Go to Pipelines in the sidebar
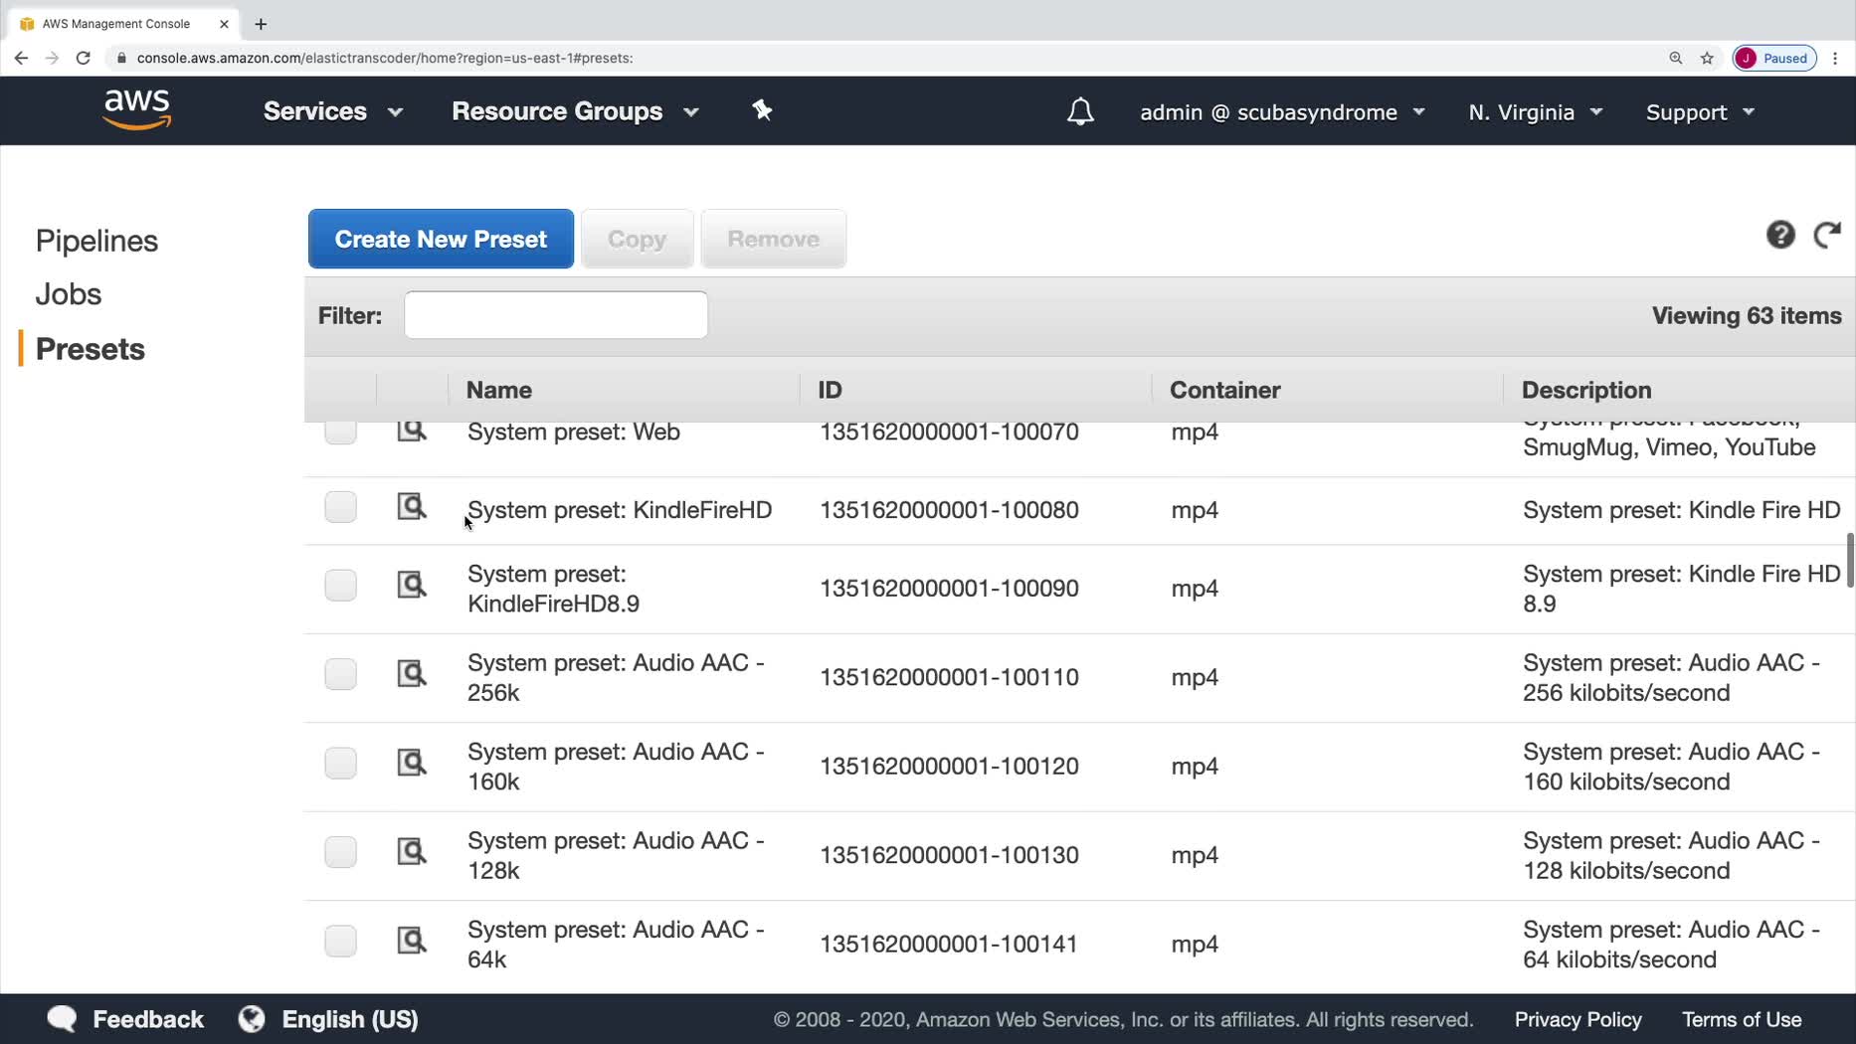 pyautogui.click(x=96, y=241)
